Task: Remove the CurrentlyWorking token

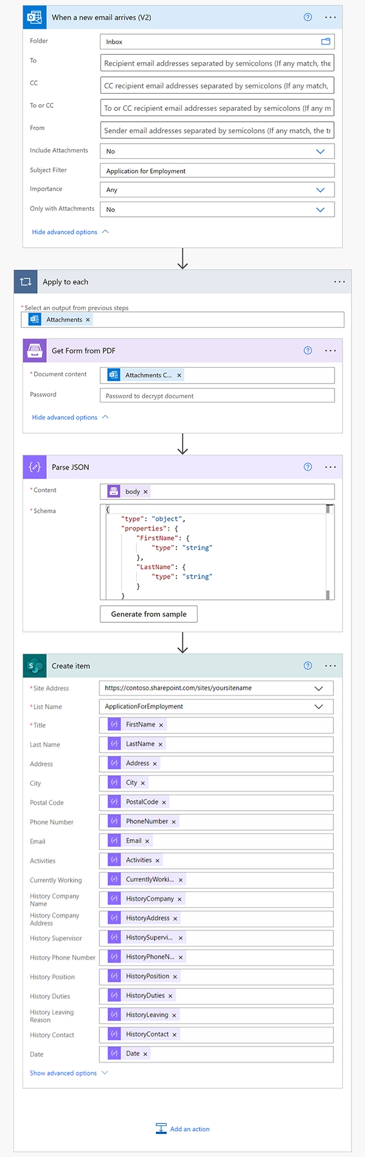Action: [x=181, y=880]
